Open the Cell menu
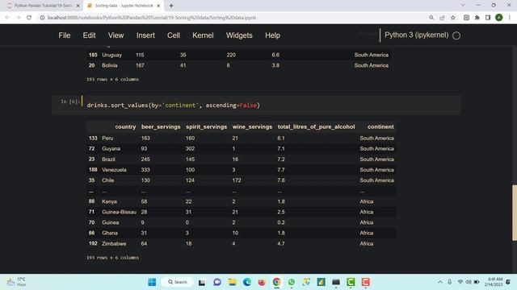The width and height of the screenshot is (517, 290). [x=174, y=35]
